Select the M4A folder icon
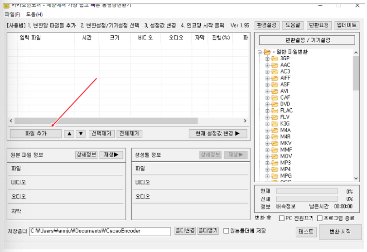Viewport: 367px width, 252px height. pyautogui.click(x=275, y=130)
